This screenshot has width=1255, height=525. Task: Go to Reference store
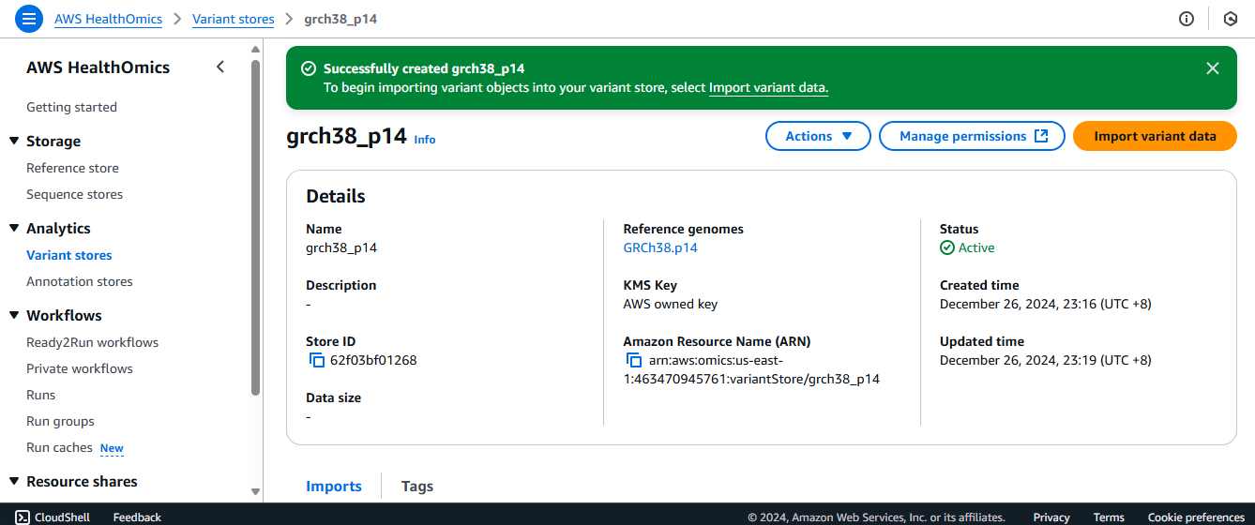pyautogui.click(x=72, y=168)
